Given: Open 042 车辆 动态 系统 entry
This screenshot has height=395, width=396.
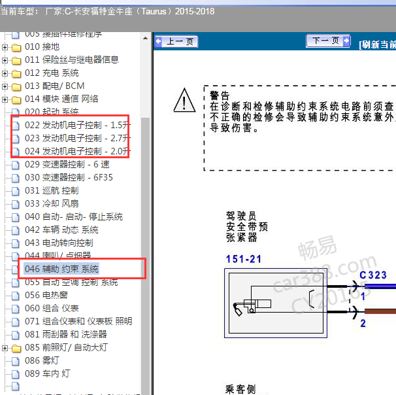Looking at the screenshot, I should tap(61, 230).
